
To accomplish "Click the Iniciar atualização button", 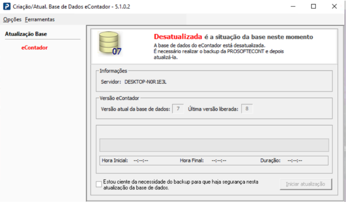I will (306, 184).
